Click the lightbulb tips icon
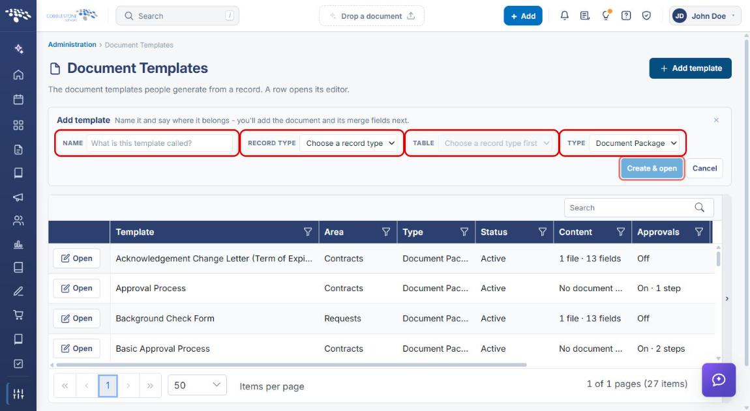The width and height of the screenshot is (750, 411). [x=606, y=15]
